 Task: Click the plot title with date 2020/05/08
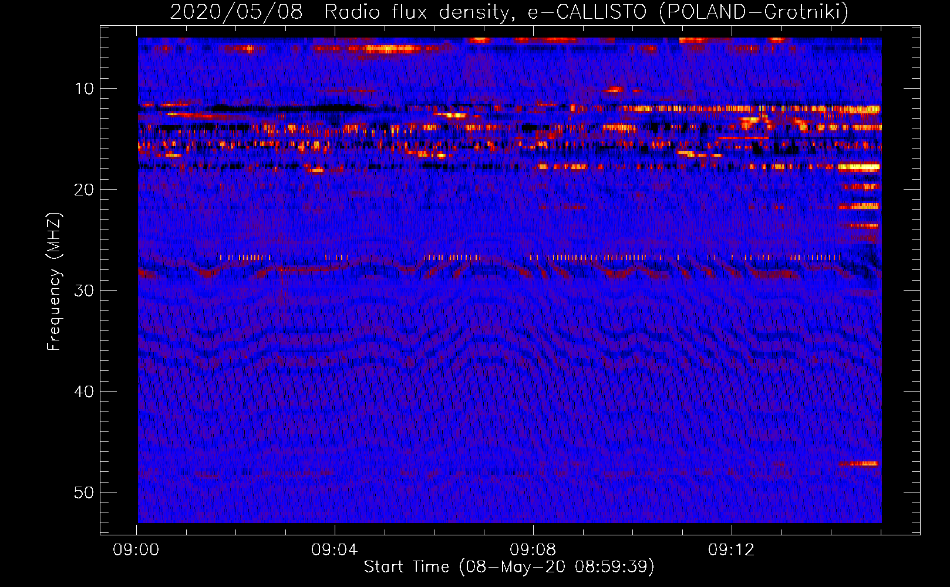(x=509, y=12)
